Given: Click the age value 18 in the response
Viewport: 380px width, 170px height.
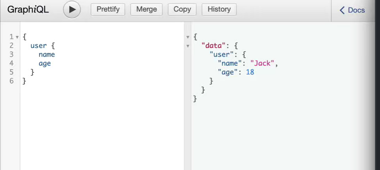Looking at the screenshot, I should [250, 72].
